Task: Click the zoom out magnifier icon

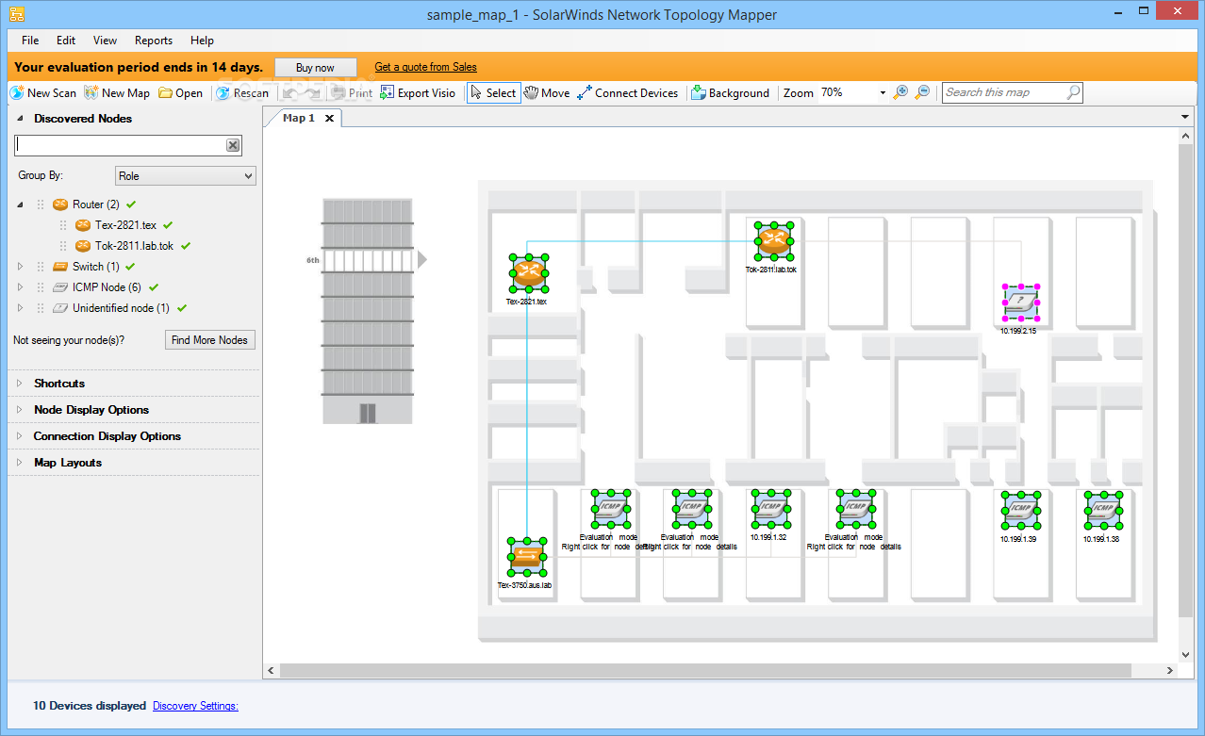Action: coord(922,92)
